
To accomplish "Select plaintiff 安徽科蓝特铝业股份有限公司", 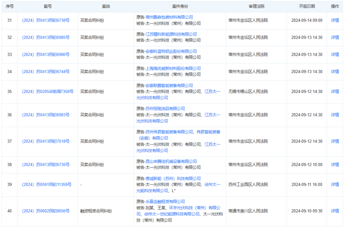I will 171,51.
